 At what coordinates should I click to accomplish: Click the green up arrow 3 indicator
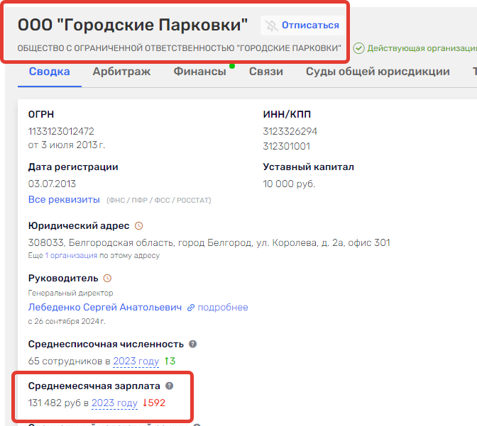pos(170,361)
